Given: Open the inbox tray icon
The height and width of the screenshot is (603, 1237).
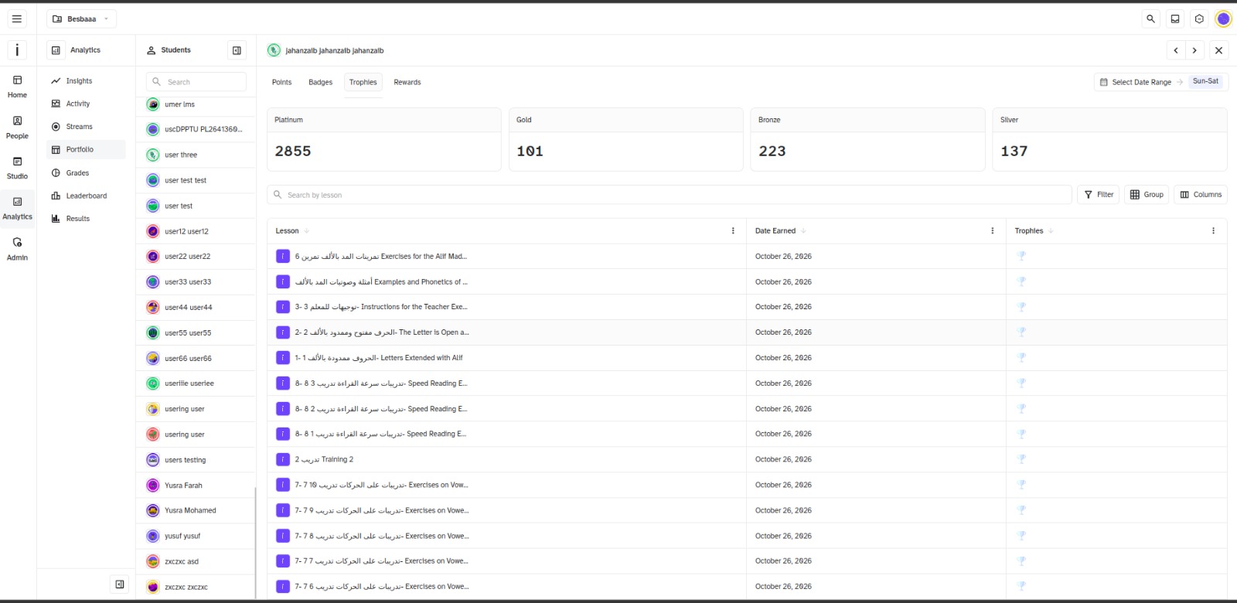Looking at the screenshot, I should pos(1175,19).
